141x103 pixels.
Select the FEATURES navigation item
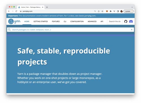tap(56, 22)
